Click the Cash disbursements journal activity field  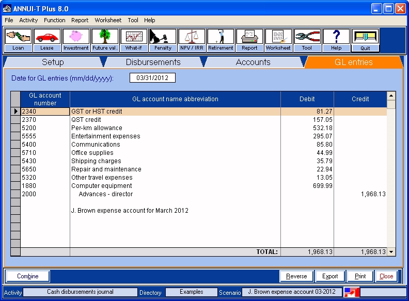[80, 292]
